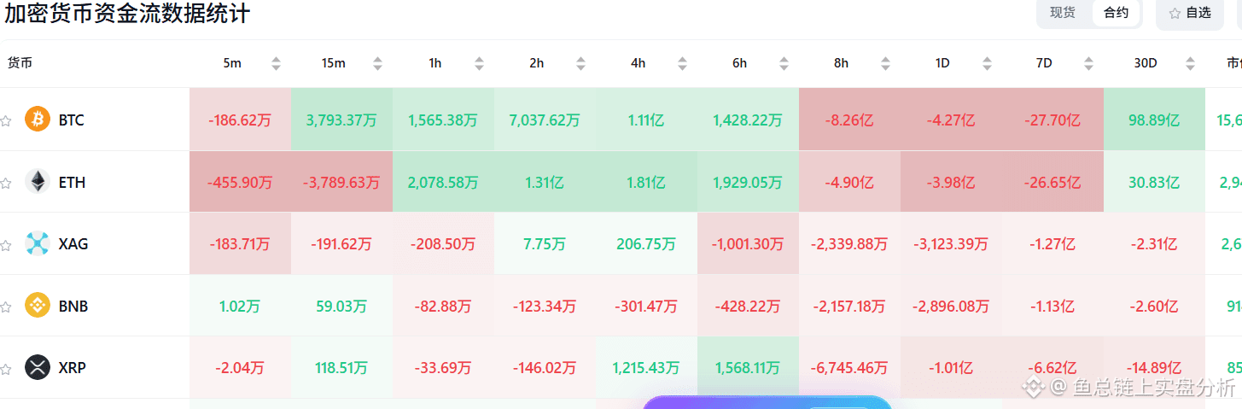Sort by the 1D column arrows
The image size is (1242, 409).
[x=987, y=63]
